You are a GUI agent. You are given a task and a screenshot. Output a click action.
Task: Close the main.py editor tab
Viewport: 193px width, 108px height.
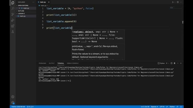(x=49, y=2)
